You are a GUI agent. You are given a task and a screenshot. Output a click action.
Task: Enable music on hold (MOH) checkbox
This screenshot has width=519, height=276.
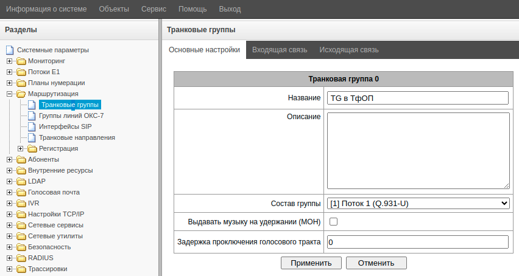[333, 222]
